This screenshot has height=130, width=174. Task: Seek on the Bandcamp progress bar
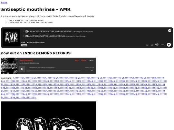pos(53,71)
